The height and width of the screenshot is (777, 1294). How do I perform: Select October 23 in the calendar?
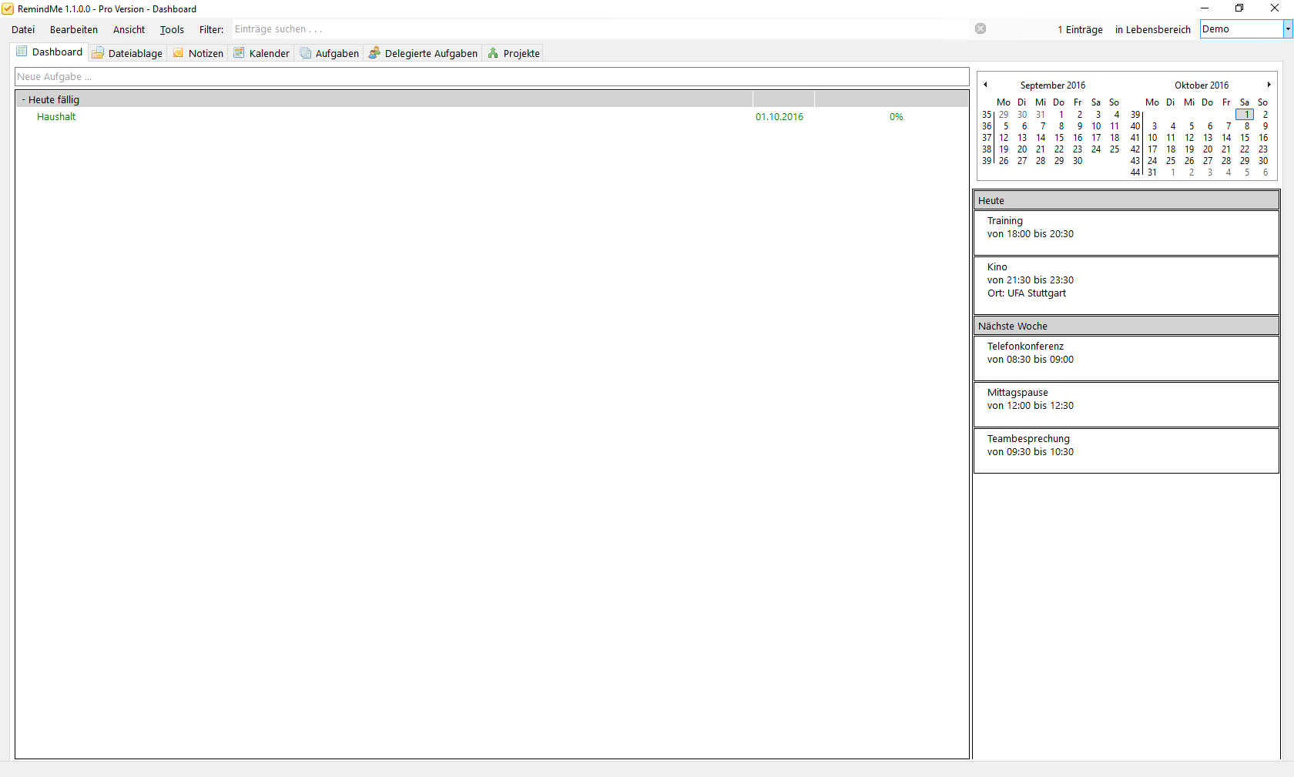[1263, 149]
